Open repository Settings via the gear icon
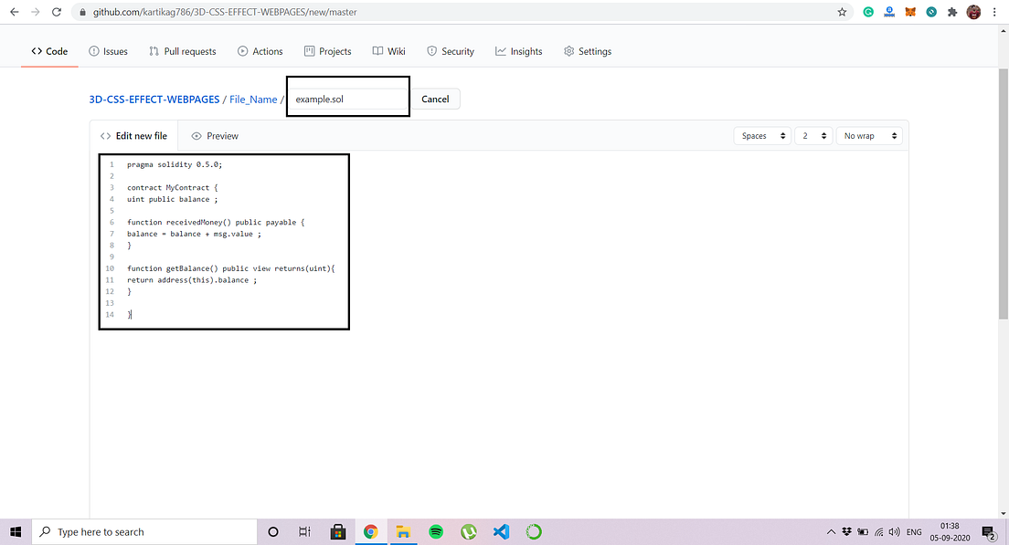Viewport: 1009px width, 545px height. 565,51
